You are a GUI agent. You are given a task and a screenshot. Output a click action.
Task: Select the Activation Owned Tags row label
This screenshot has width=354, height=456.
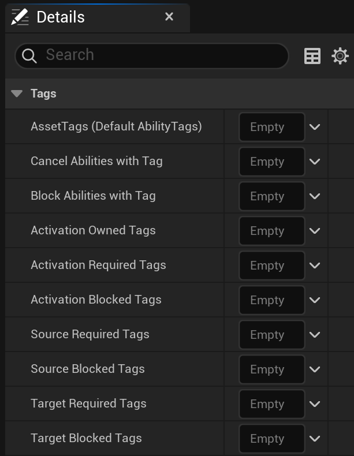coord(93,230)
